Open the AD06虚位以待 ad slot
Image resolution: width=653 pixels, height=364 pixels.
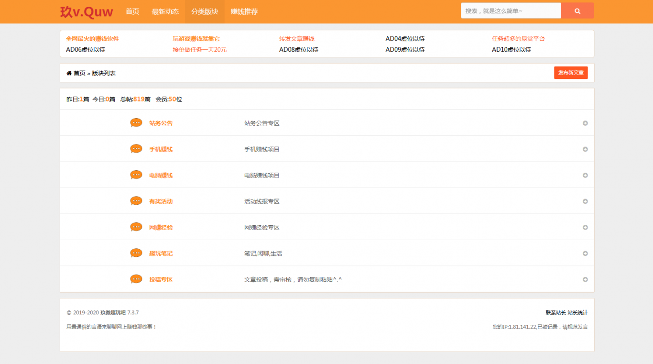(86, 50)
